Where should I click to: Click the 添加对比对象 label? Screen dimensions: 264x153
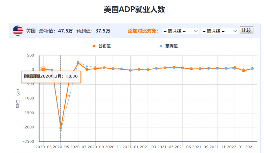click(143, 31)
